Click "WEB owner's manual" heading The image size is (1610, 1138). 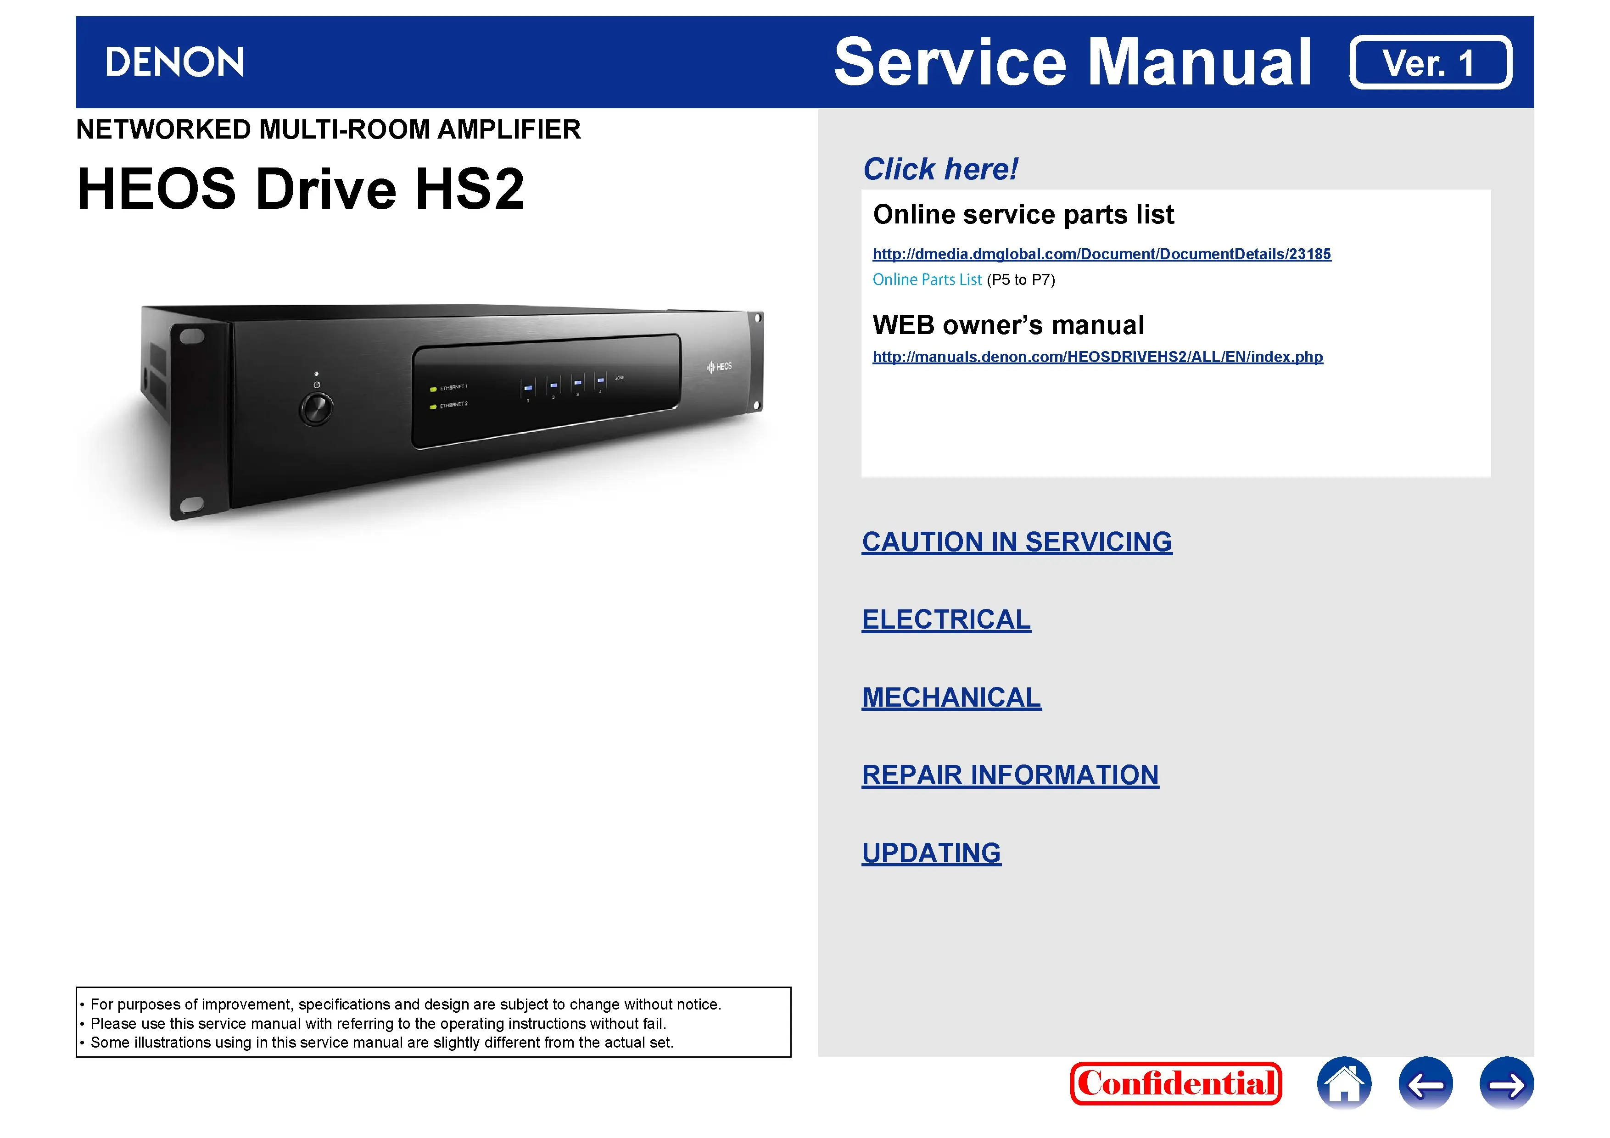click(1008, 325)
